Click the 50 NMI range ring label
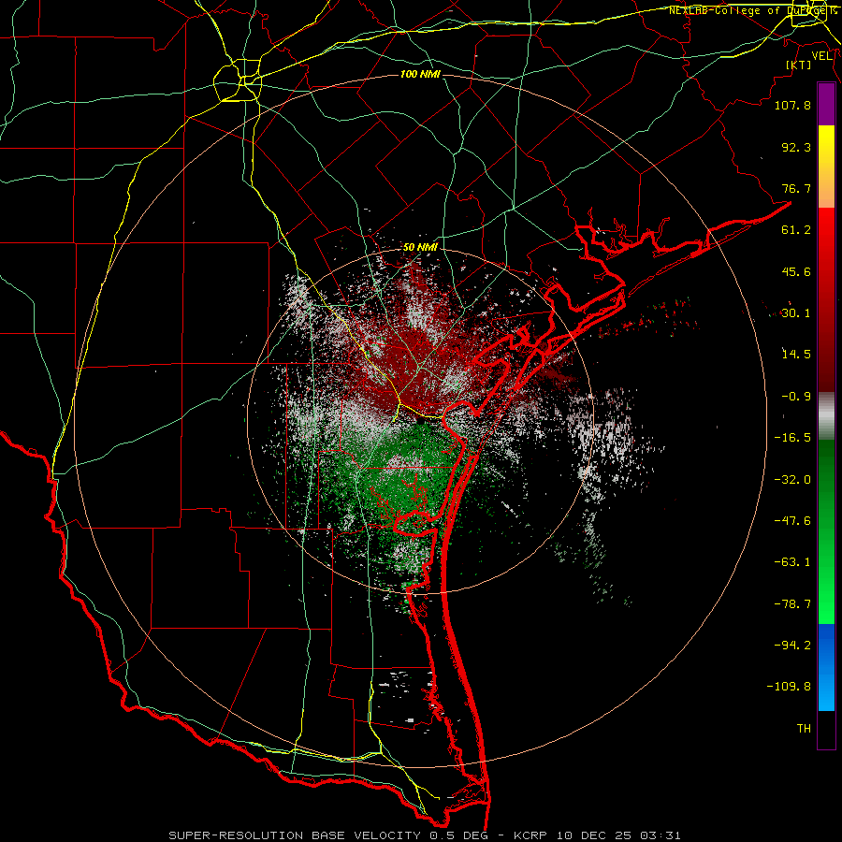842x842 pixels. pyautogui.click(x=420, y=247)
